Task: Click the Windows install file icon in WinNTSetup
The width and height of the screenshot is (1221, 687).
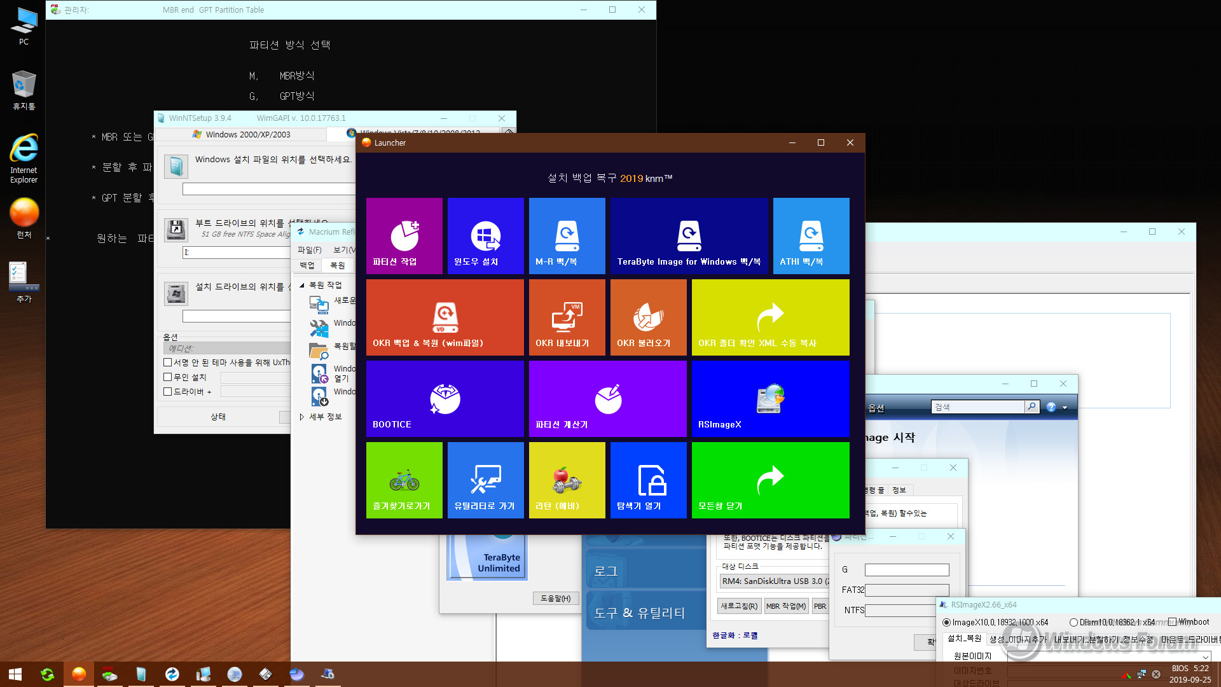Action: [x=176, y=166]
